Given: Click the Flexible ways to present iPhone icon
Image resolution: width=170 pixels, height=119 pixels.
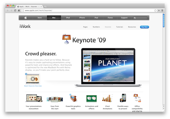Looking at the screenshot, I should click(x=123, y=98).
